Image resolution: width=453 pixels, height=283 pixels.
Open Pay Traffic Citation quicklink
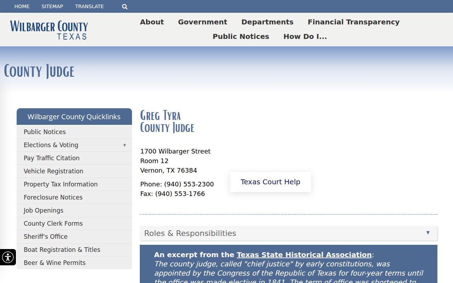point(74,158)
